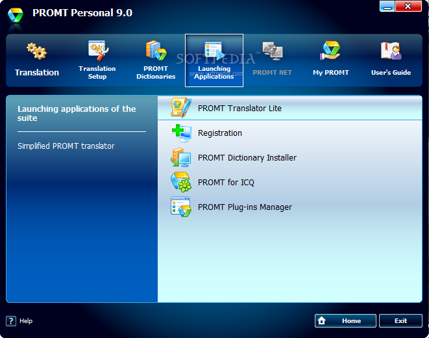Click the Help question mark icon
This screenshot has height=338, width=429.
click(x=11, y=321)
